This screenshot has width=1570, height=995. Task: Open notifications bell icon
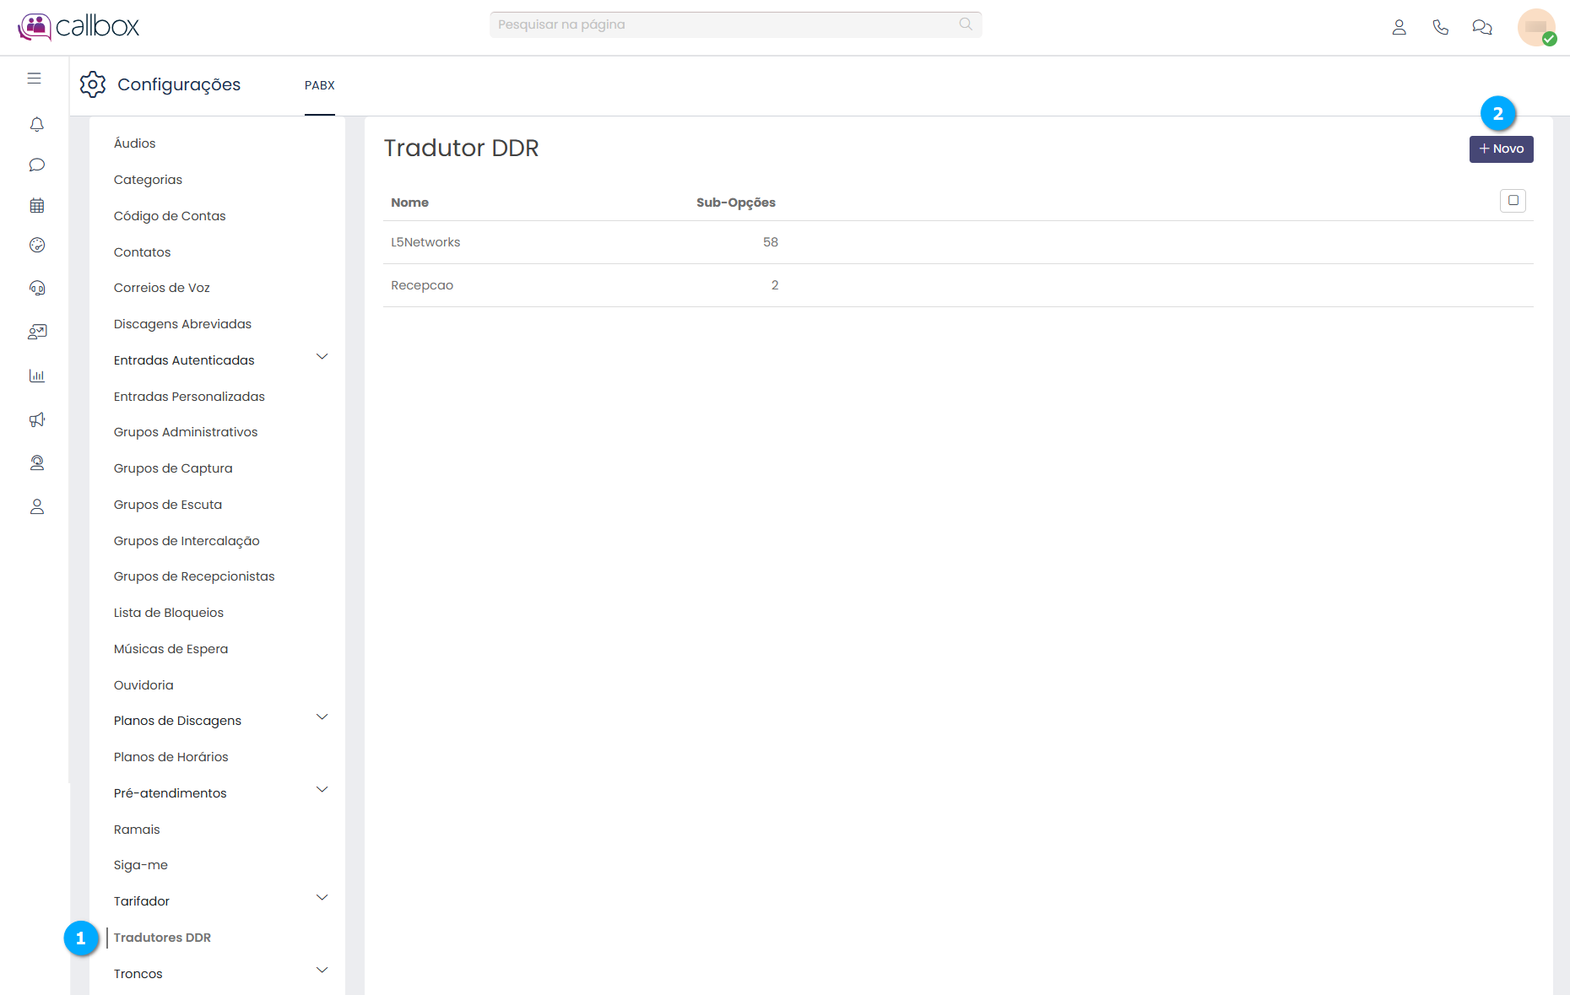(x=36, y=125)
